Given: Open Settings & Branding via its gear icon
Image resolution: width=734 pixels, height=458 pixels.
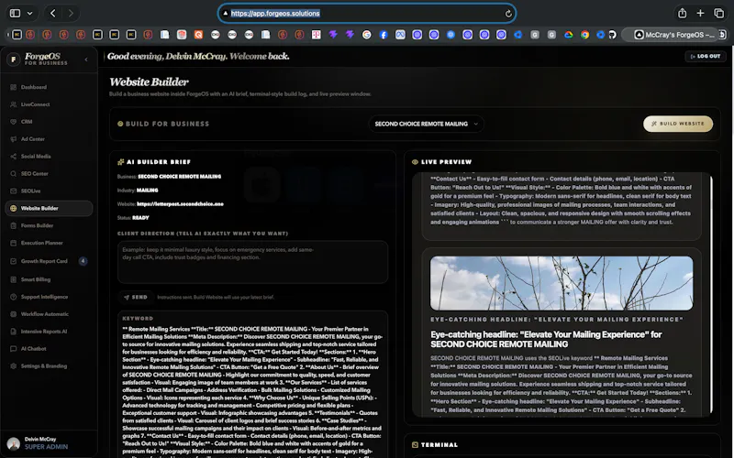Looking at the screenshot, I should point(13,365).
